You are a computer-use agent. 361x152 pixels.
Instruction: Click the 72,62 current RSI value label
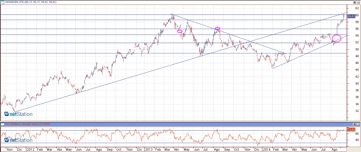click(x=351, y=130)
